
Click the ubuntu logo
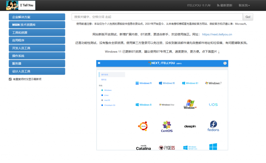143,126
